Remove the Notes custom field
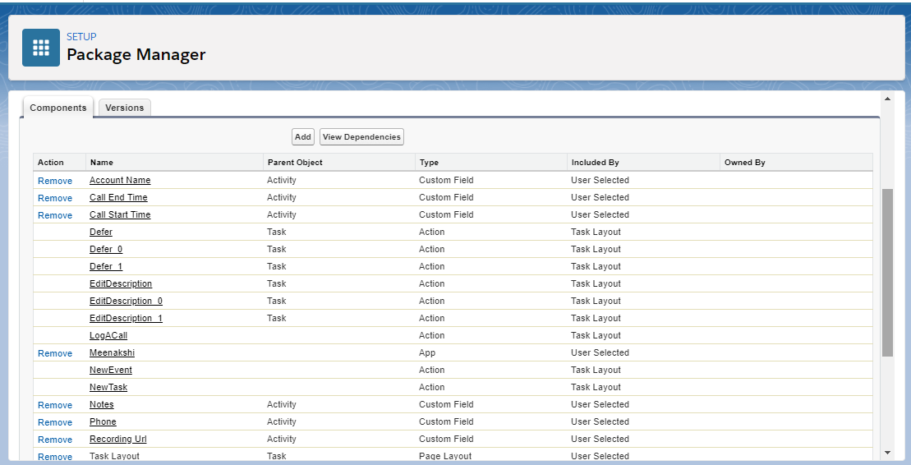 (55, 405)
